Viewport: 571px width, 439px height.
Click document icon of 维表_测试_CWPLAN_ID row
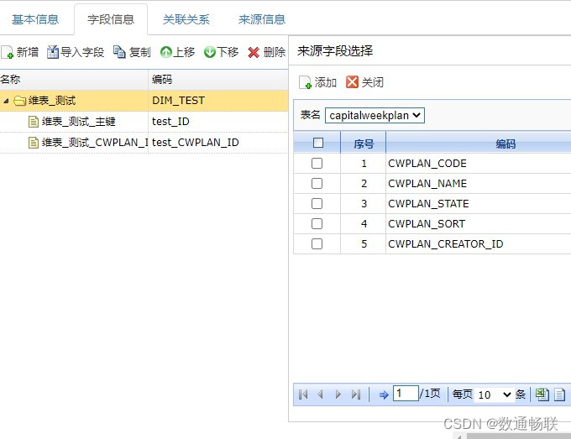[34, 143]
